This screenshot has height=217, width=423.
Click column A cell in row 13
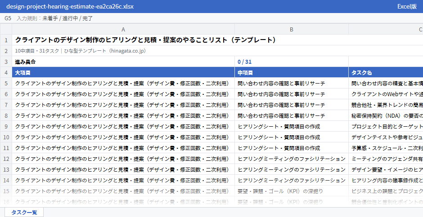(123, 170)
